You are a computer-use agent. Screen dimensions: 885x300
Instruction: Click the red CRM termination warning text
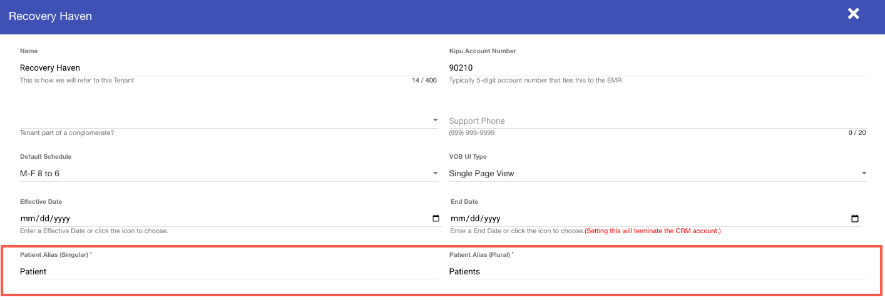[653, 231]
